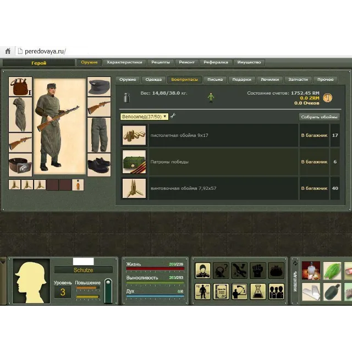Open the diary book icon
Image resolution: width=352 pixels, height=352 pixels.
click(221, 291)
